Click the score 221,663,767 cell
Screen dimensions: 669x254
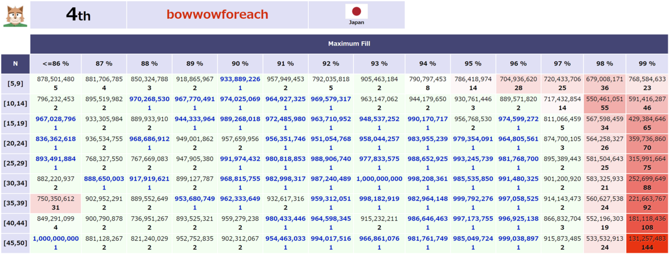(647, 203)
